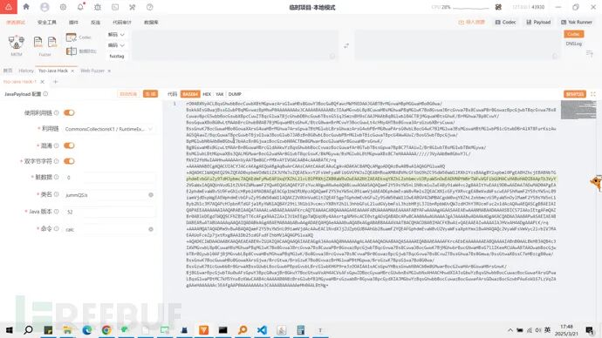Image resolution: width=602 pixels, height=338 pixels.
Task: Switch to the Web Fuzzer tab
Action: tap(92, 71)
